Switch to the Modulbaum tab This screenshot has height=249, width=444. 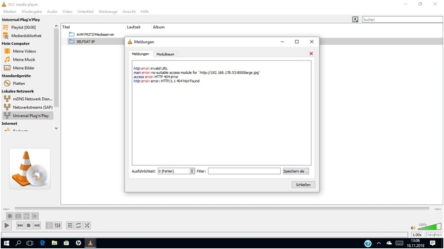(165, 54)
